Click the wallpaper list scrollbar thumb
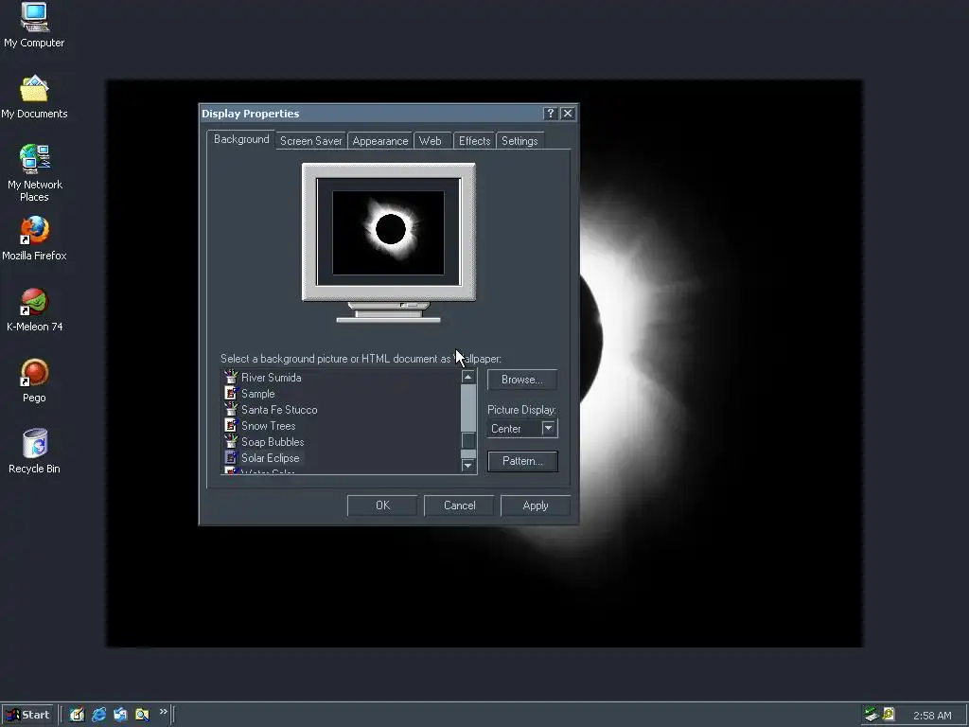 [x=468, y=441]
